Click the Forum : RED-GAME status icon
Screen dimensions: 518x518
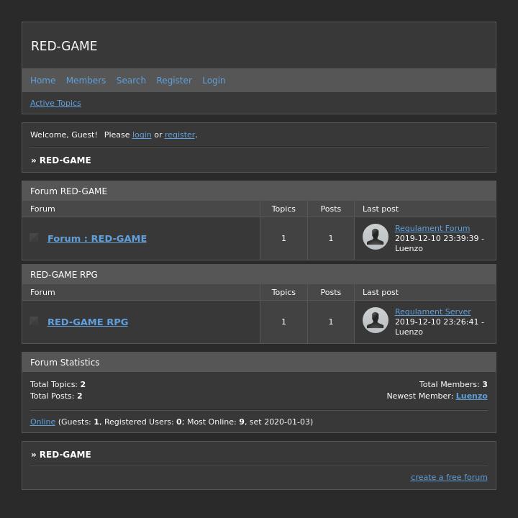(x=34, y=237)
